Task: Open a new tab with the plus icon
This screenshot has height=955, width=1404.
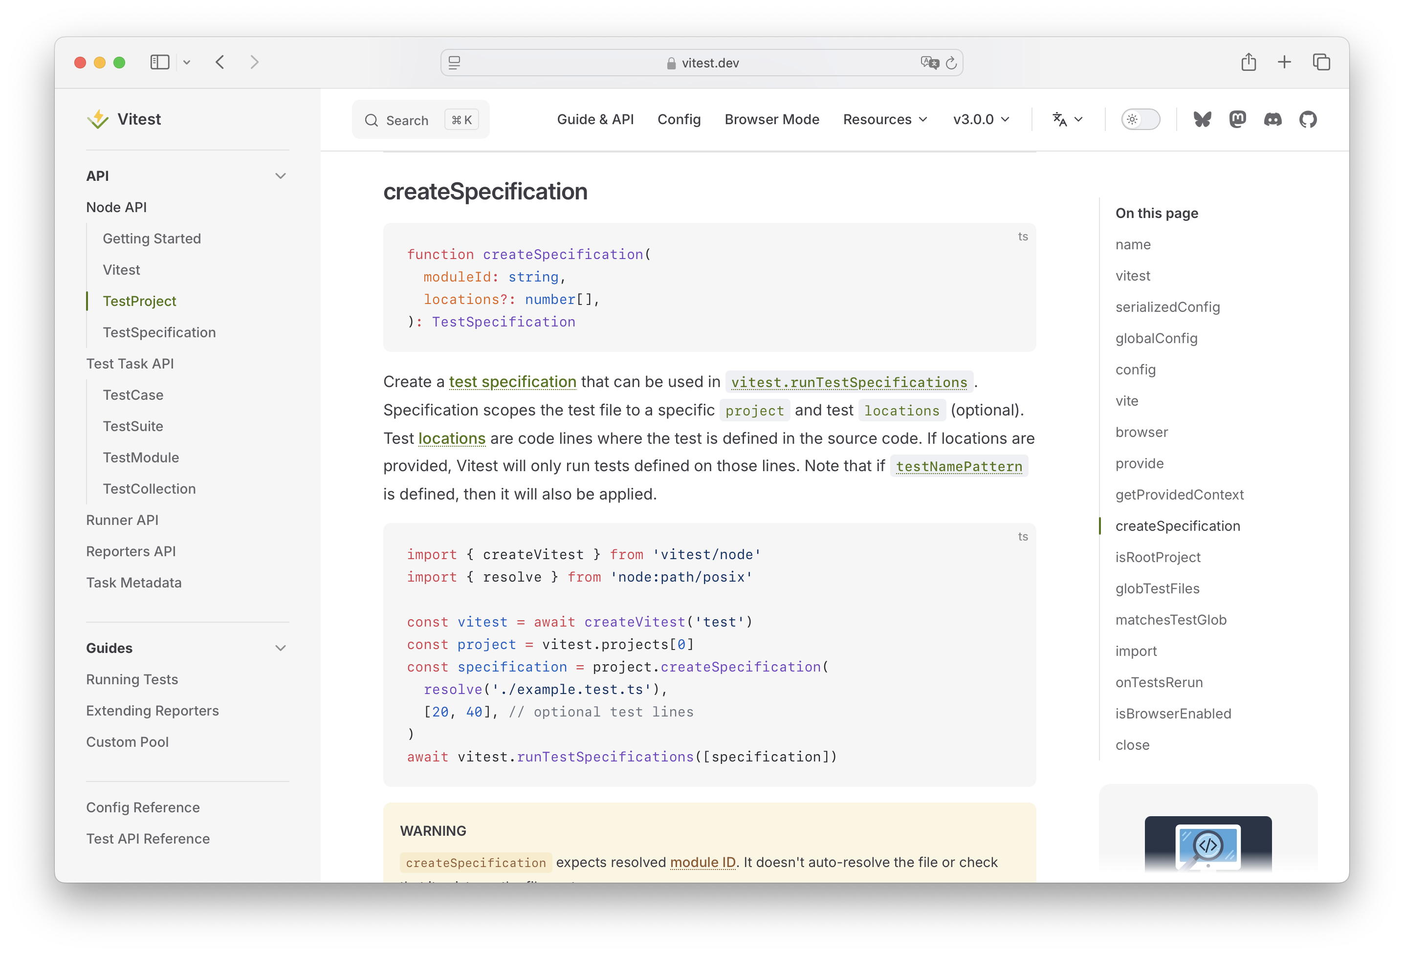Action: click(1284, 62)
